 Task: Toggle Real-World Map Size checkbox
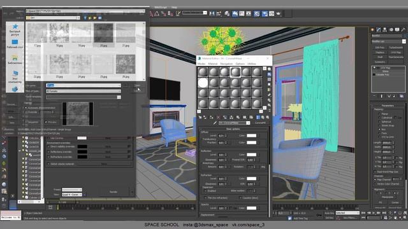click(375, 172)
